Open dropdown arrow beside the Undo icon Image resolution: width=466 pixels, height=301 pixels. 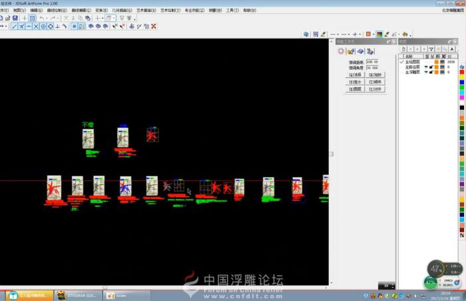click(x=47, y=18)
